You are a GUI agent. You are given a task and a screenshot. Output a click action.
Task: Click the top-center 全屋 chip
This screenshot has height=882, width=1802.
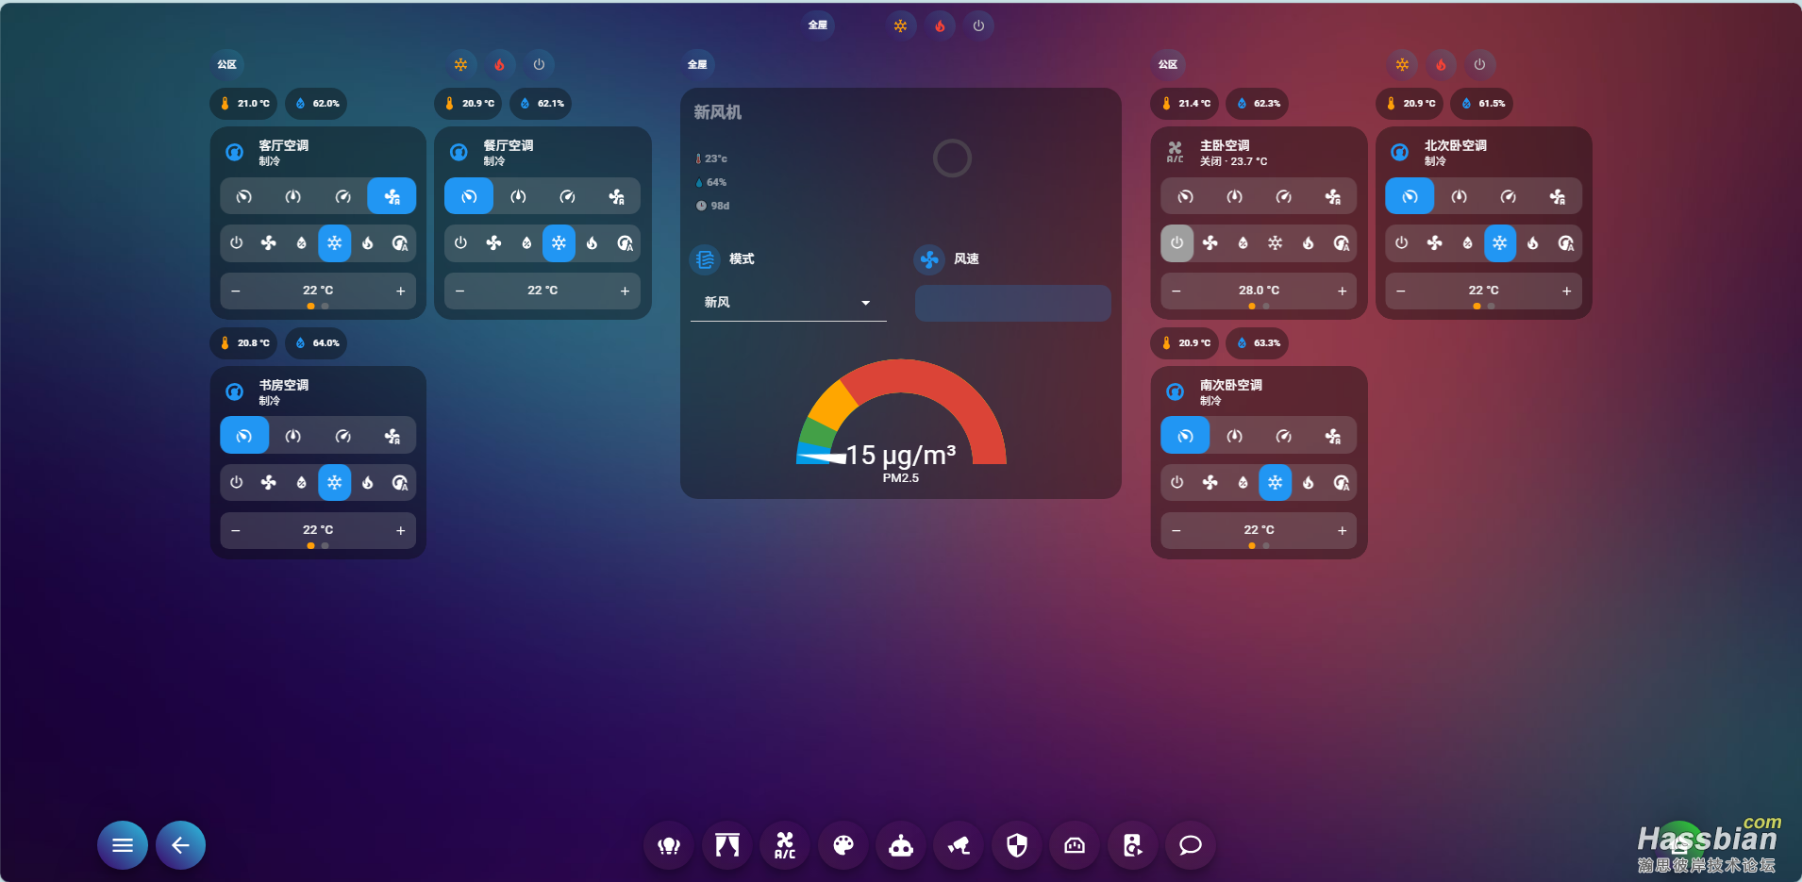pyautogui.click(x=818, y=25)
